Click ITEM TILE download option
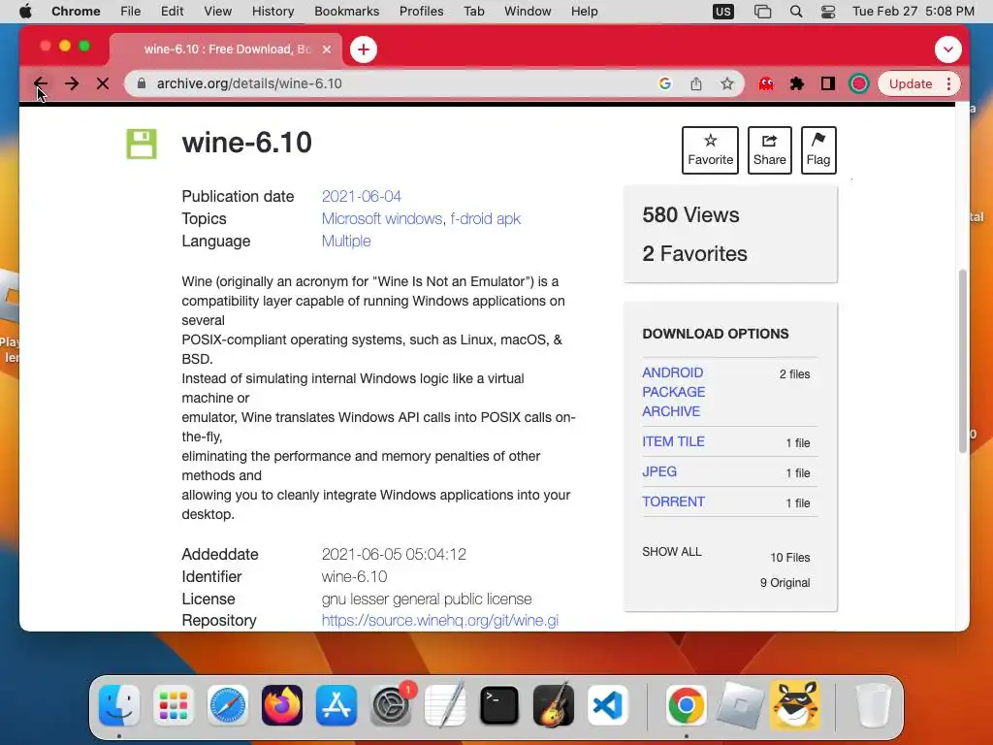Viewport: 993px width, 745px height. tap(673, 441)
